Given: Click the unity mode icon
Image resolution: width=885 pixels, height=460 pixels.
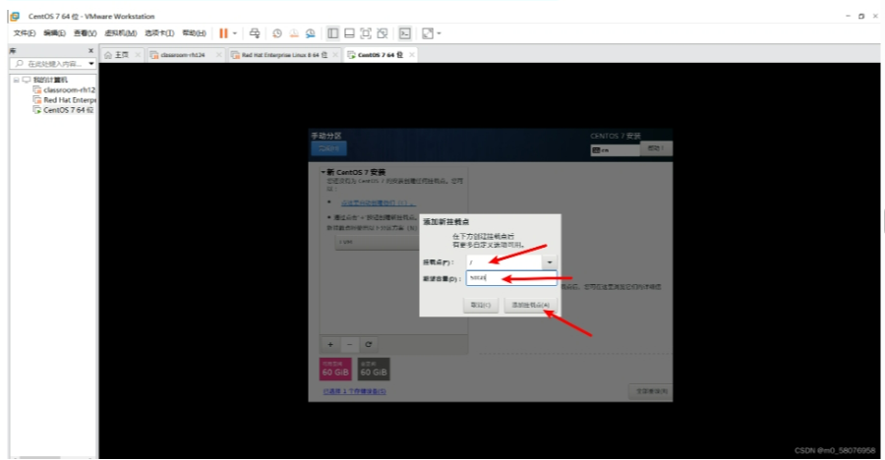Looking at the screenshot, I should click(383, 33).
